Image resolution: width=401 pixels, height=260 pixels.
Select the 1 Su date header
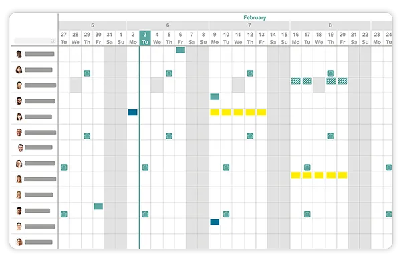(x=121, y=38)
